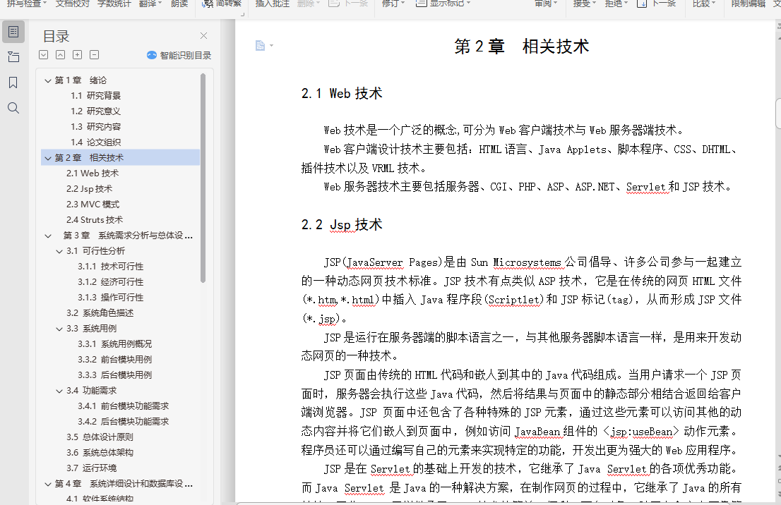The image size is (781, 505).
Task: Open the 审阅 dropdown arrow
Action: click(x=555, y=4)
